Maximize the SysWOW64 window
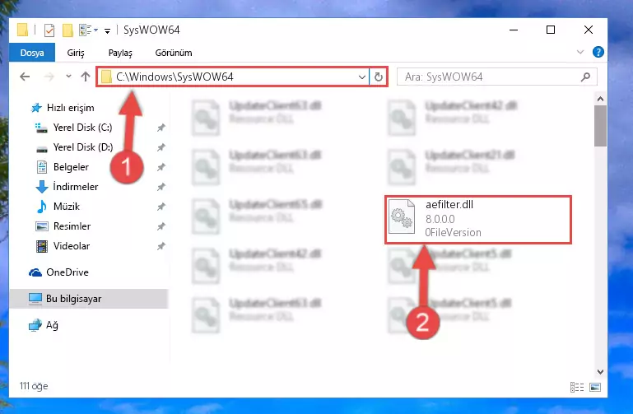633x414 pixels. click(x=551, y=30)
